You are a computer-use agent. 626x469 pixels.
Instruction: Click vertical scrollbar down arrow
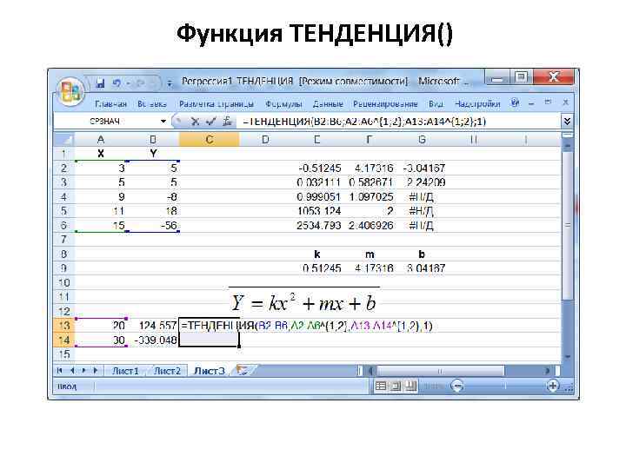click(567, 357)
